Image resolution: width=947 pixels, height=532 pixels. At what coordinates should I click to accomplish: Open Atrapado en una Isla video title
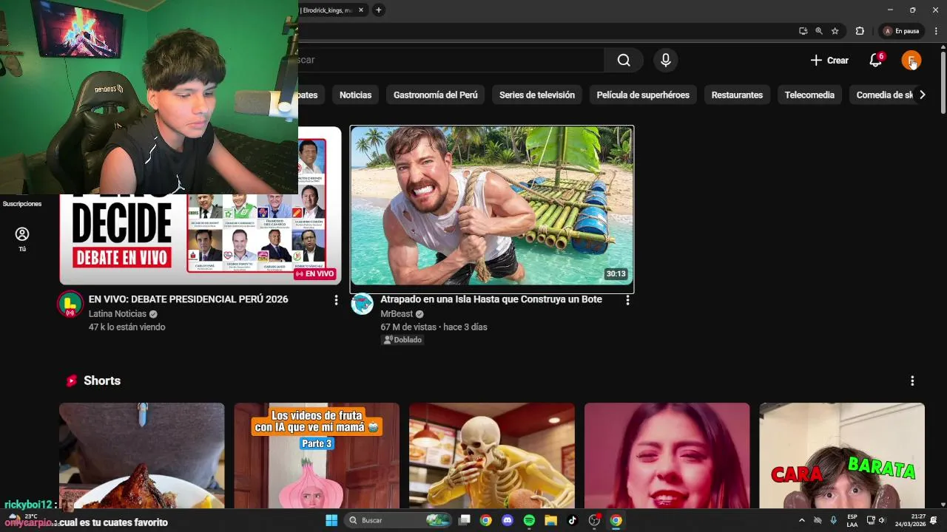[491, 299]
